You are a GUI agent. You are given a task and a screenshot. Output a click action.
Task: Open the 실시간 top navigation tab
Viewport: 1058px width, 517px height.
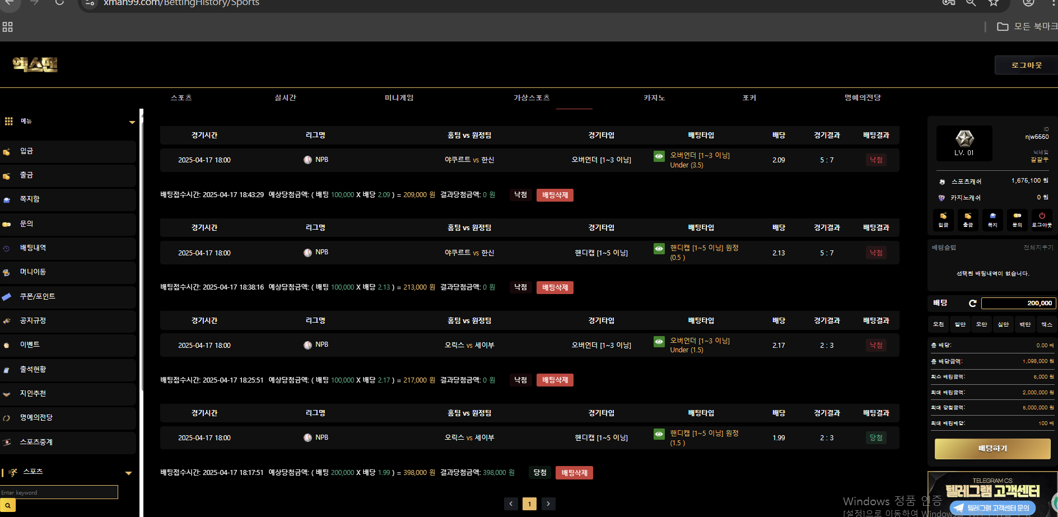pos(285,98)
